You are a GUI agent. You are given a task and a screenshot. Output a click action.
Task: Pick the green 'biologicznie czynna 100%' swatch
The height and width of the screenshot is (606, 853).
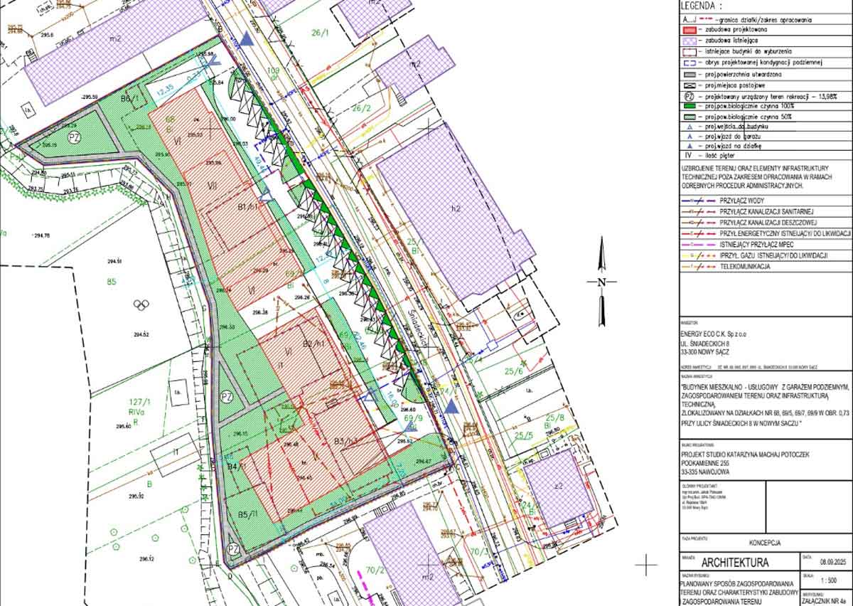688,106
